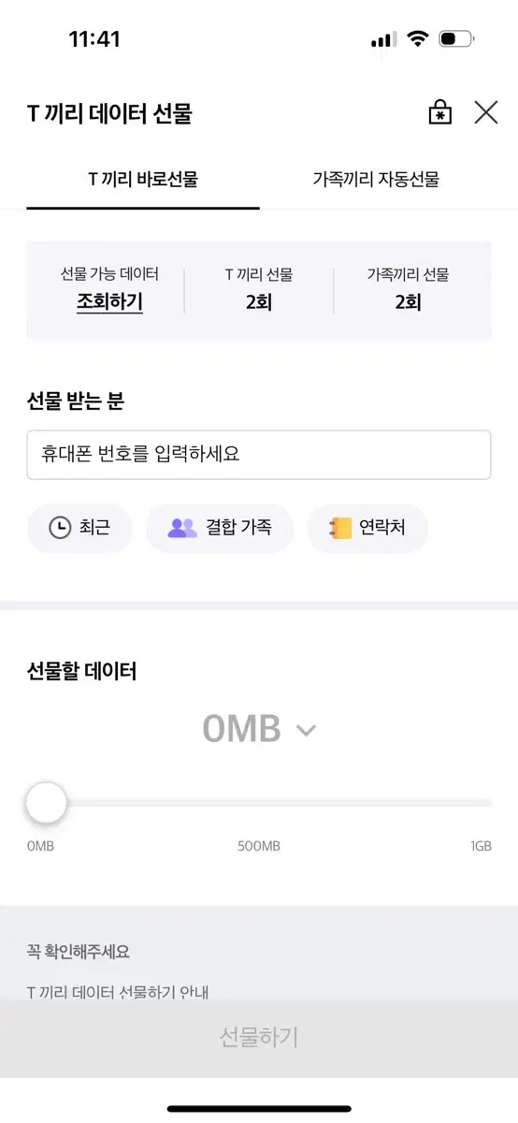Open the 최근 recent recipients list
The height and width of the screenshot is (1123, 518).
[x=79, y=528]
